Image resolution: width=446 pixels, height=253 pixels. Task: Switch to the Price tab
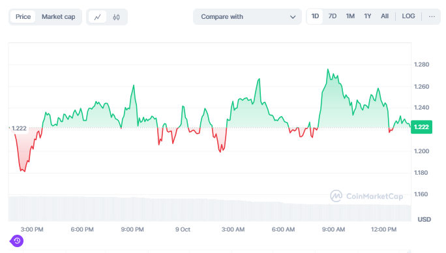click(23, 17)
